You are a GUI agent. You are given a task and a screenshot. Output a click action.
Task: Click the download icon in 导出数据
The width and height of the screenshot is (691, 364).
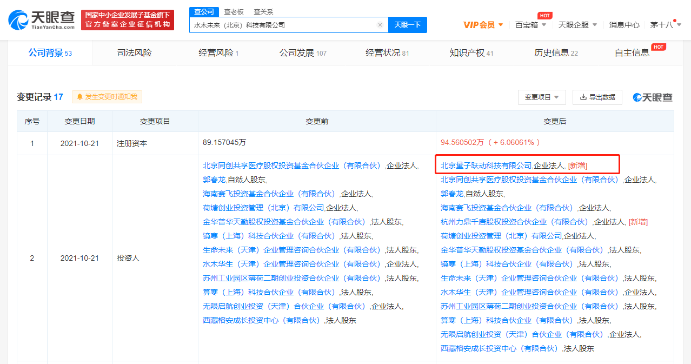coord(583,97)
